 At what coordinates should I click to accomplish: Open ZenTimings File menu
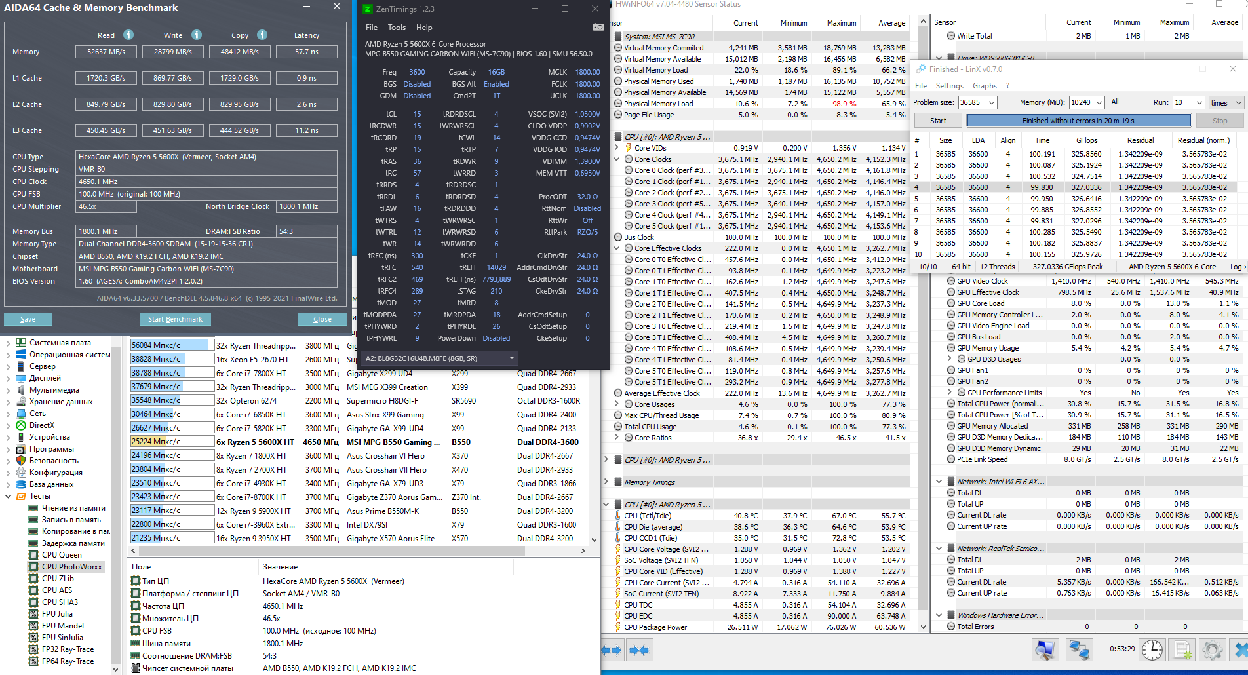(x=372, y=28)
